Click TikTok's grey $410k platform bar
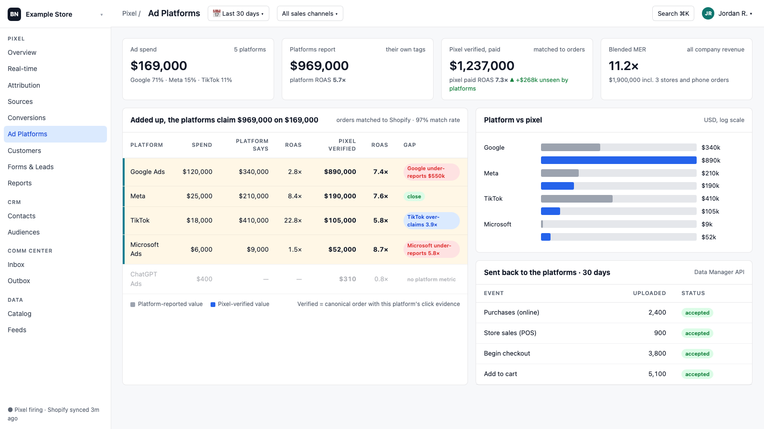This screenshot has height=429, width=764. click(x=576, y=199)
